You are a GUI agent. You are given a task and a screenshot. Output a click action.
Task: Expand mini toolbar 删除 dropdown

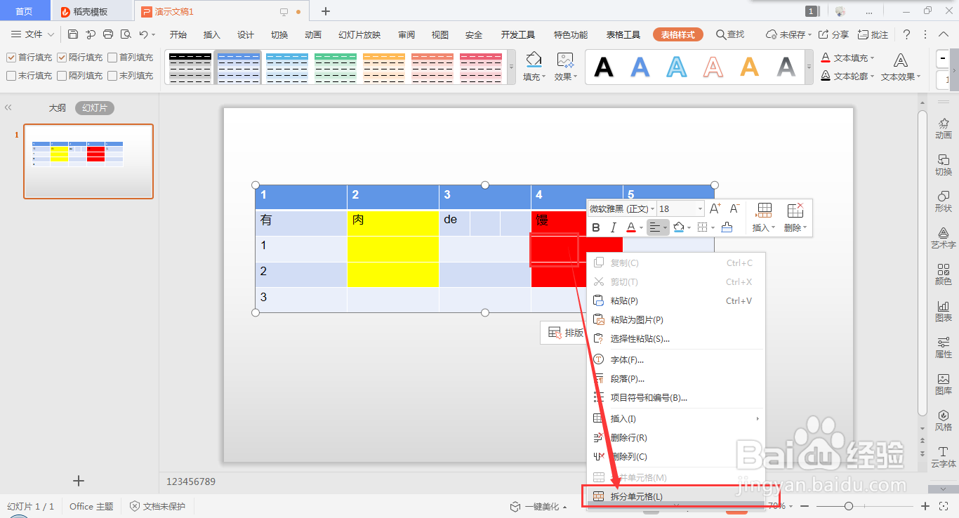pyautogui.click(x=795, y=227)
